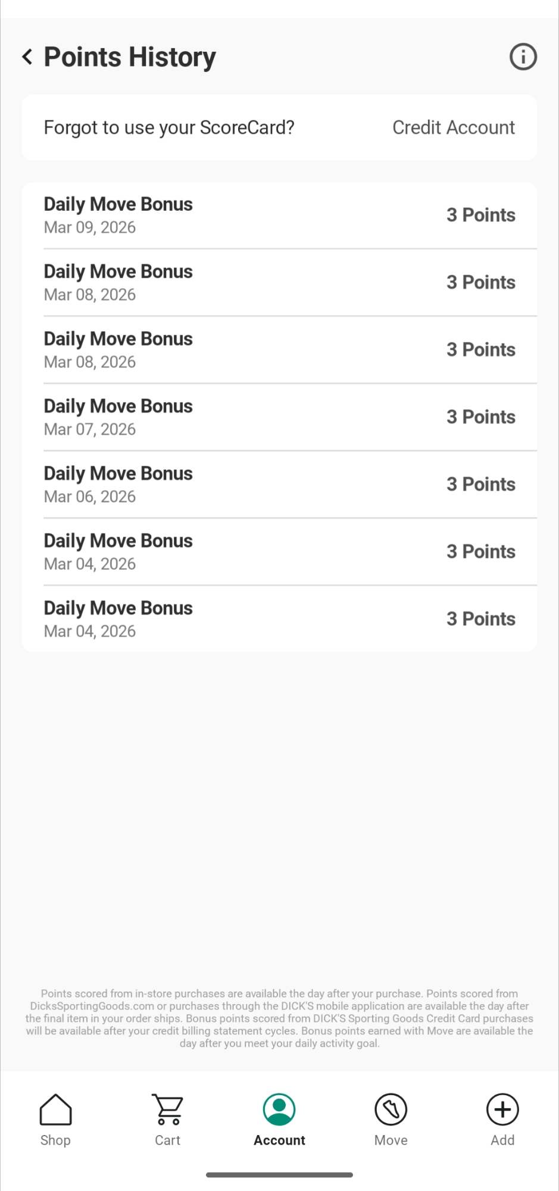This screenshot has width=559, height=1191.
Task: Tap the Cart tab label
Action: (x=168, y=1140)
